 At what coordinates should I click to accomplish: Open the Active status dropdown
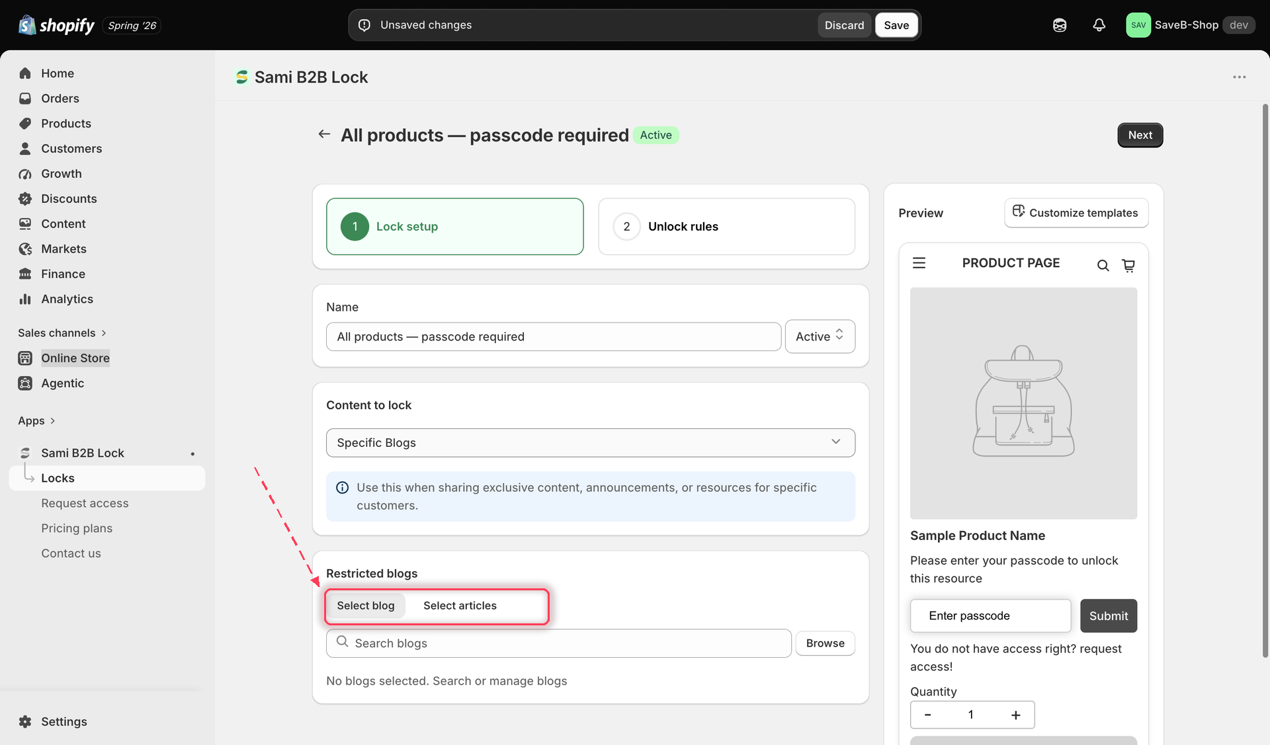pos(820,336)
